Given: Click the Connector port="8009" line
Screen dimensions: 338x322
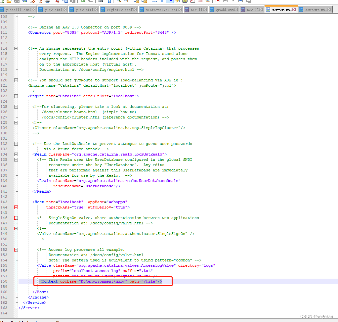Looking at the screenshot, I should pos(102,32).
